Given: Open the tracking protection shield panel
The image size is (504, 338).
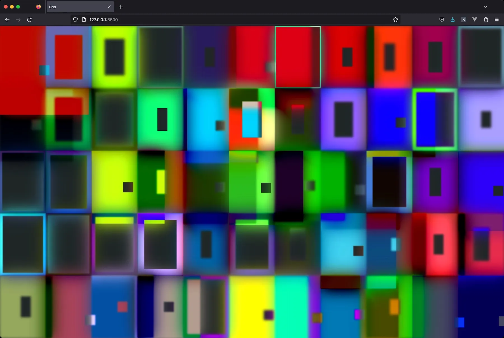Looking at the screenshot, I should tap(75, 20).
